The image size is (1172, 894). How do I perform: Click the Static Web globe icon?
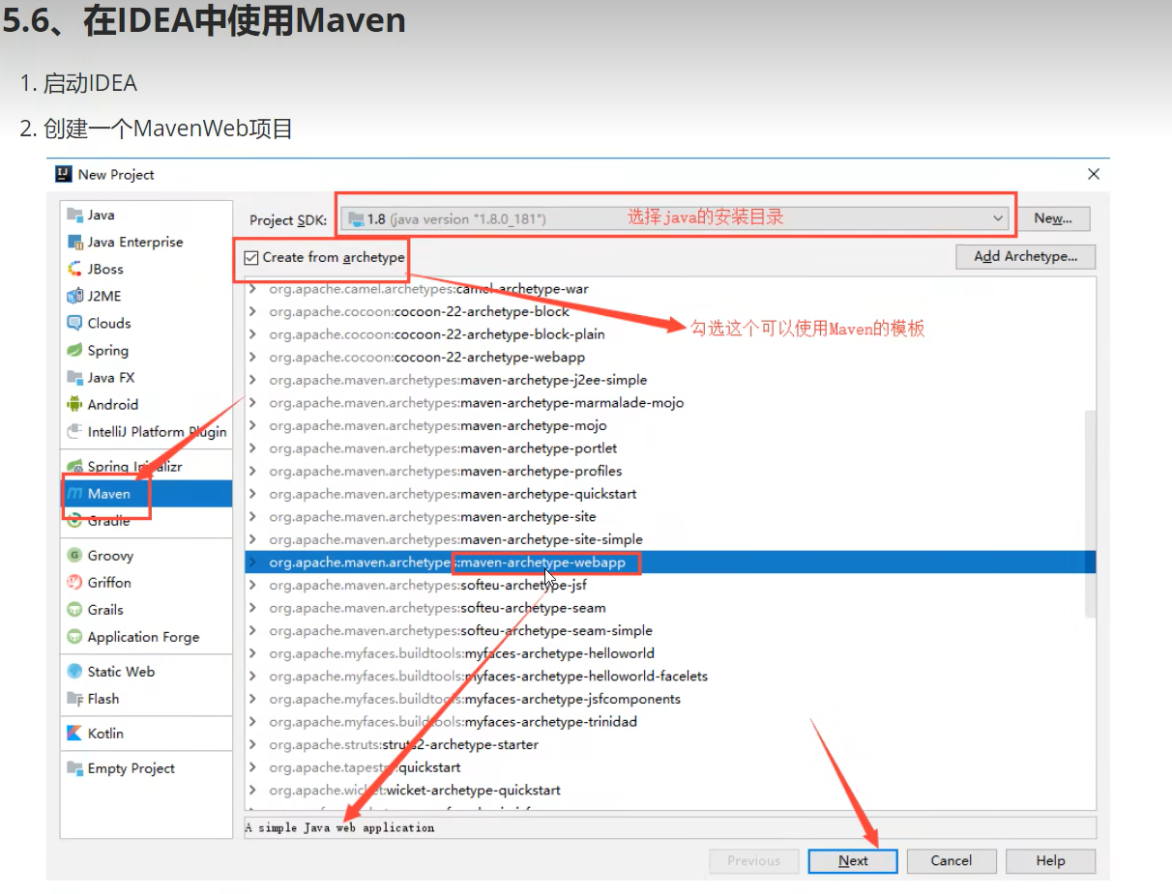click(74, 671)
